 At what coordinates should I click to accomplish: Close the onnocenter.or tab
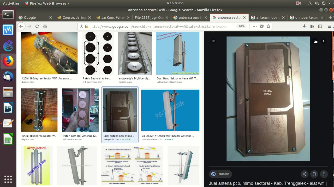point(322,17)
